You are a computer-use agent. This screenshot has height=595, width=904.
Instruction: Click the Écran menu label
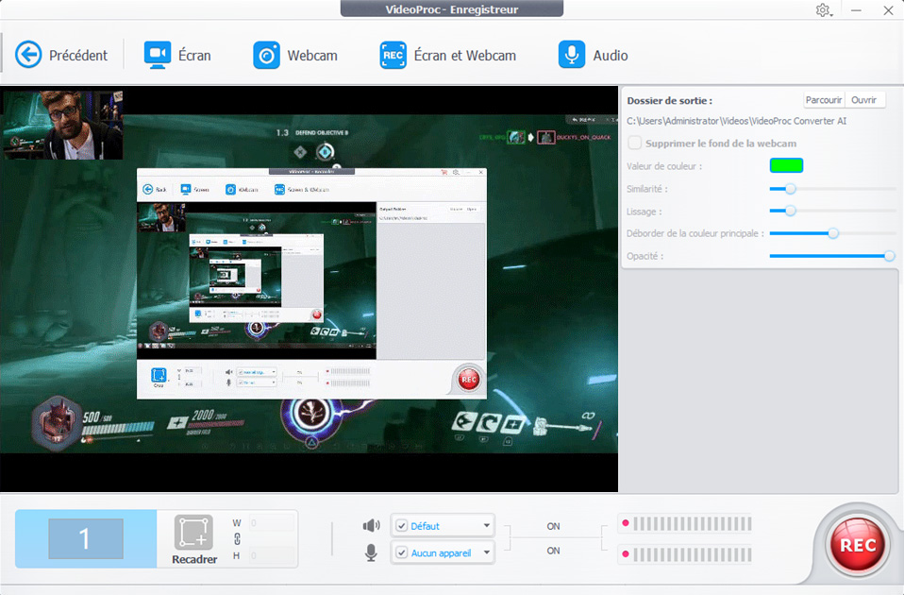click(194, 56)
